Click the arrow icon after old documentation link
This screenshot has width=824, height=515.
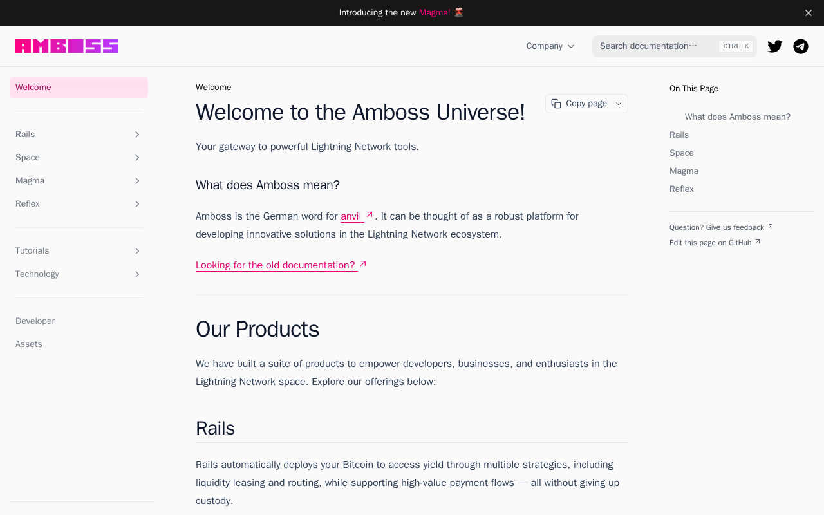point(363,264)
